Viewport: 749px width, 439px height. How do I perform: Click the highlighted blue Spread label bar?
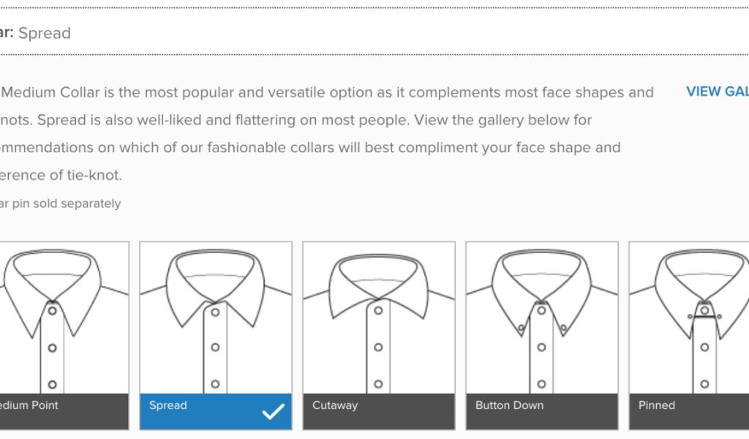(x=197, y=411)
